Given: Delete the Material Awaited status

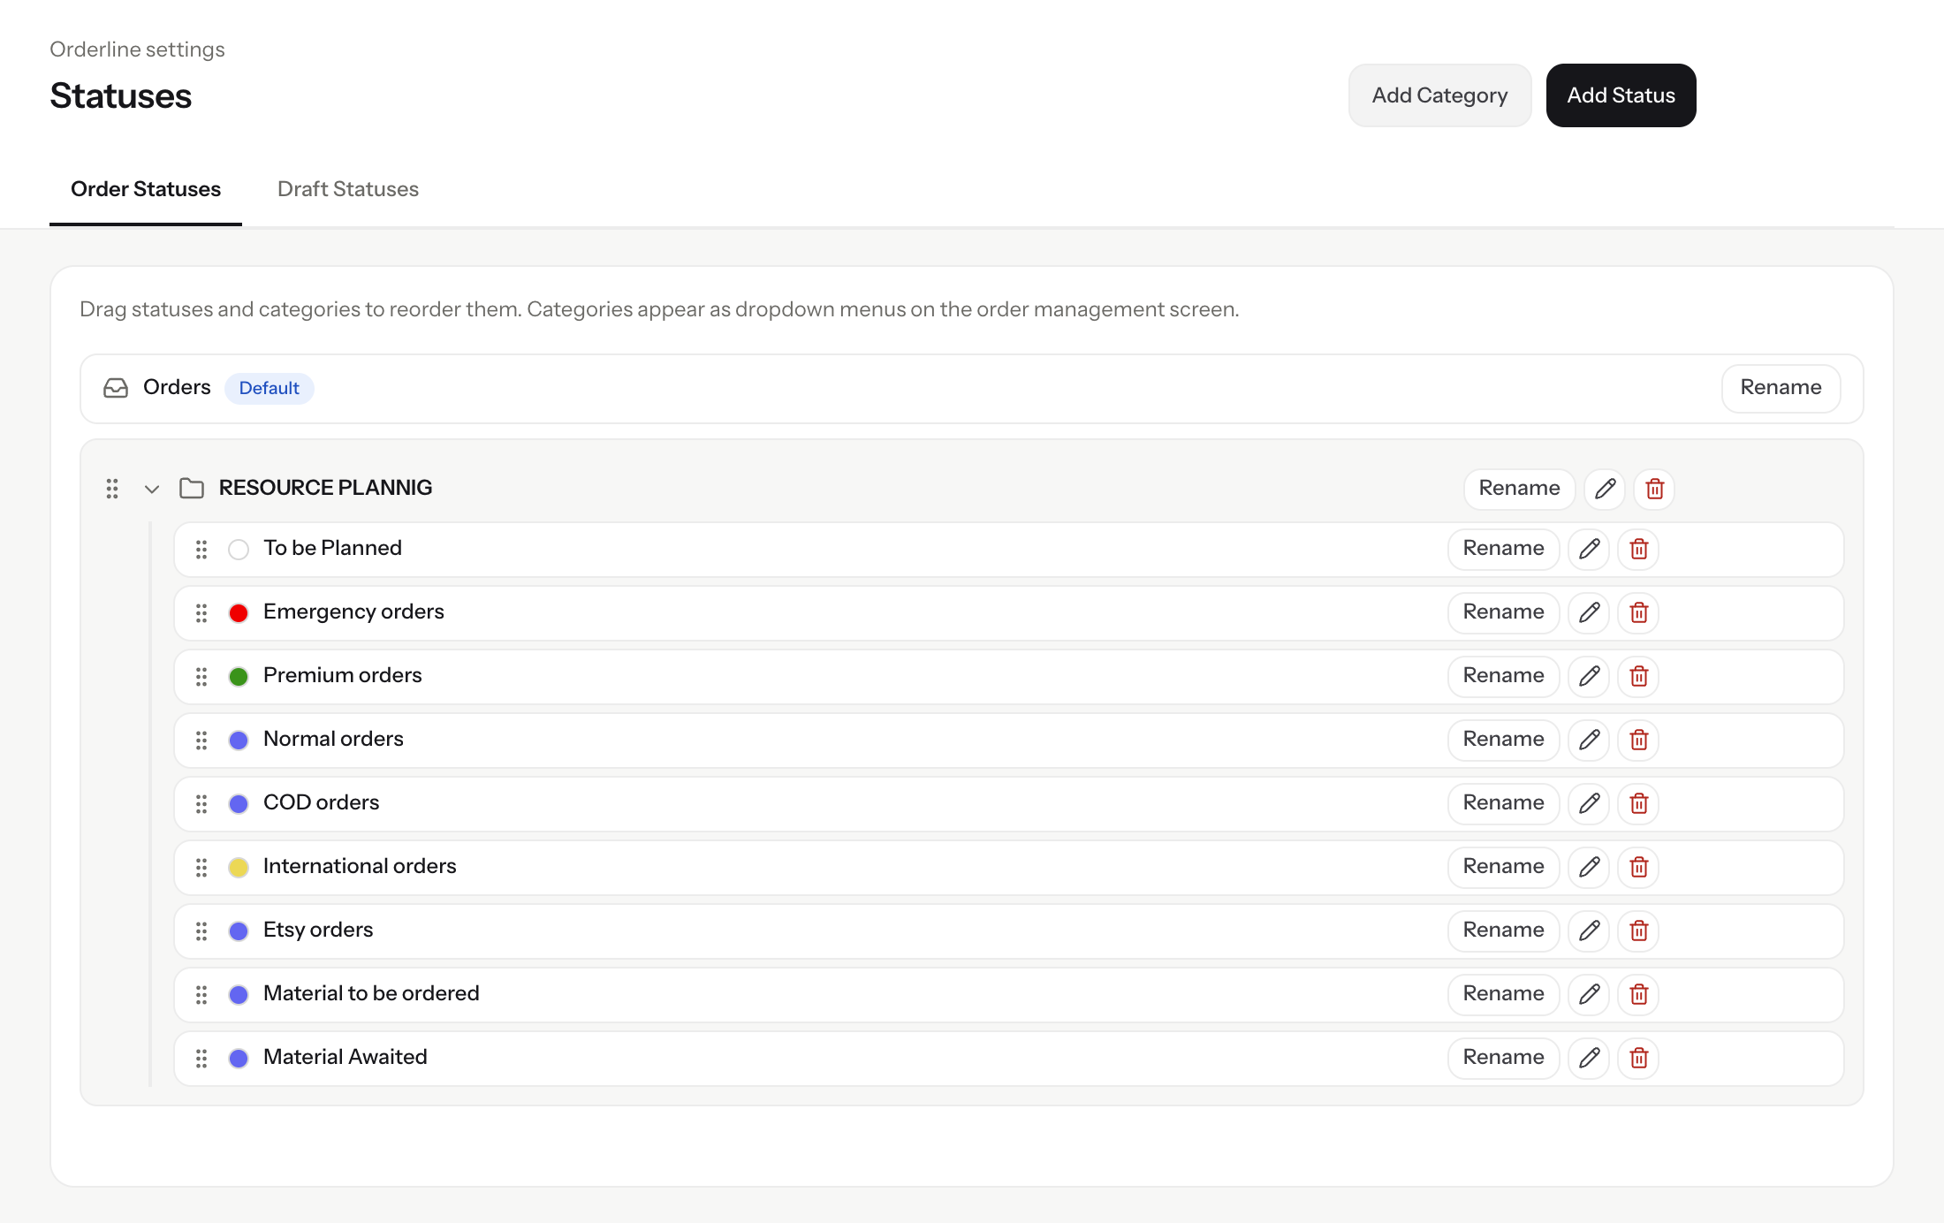Looking at the screenshot, I should click(x=1638, y=1058).
